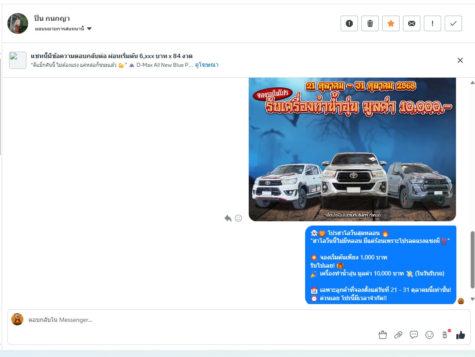Image resolution: width=475 pixels, height=357 pixels.
Task: Click the blue Halloween promo message bubble
Action: tap(381, 265)
